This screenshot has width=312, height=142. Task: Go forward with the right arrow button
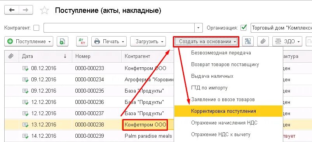pos(26,10)
